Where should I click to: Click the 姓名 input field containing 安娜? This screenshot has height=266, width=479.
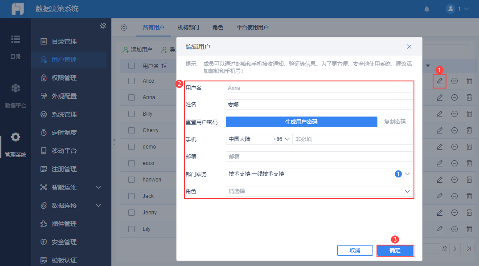(x=319, y=105)
